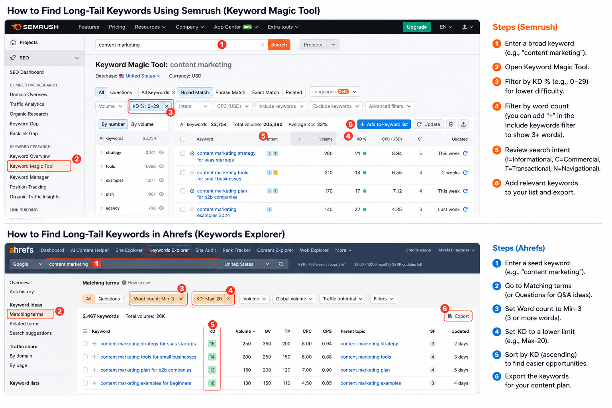Viewport: 612px width, 408px height.
Task: Select the Phrase Match tab
Action: (x=230, y=92)
